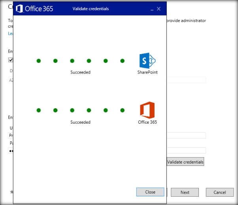Click the Close button in the dialog

pyautogui.click(x=150, y=192)
